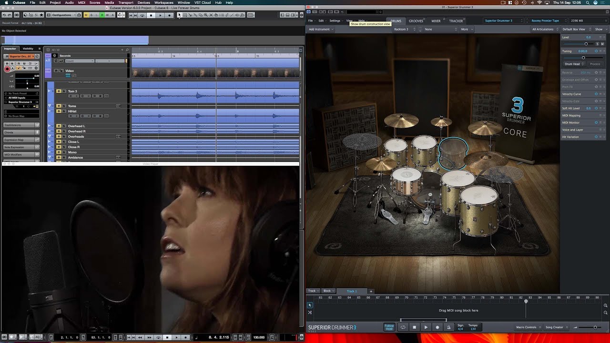
Task: Click Play in Superior Drummer transport
Action: point(426,327)
